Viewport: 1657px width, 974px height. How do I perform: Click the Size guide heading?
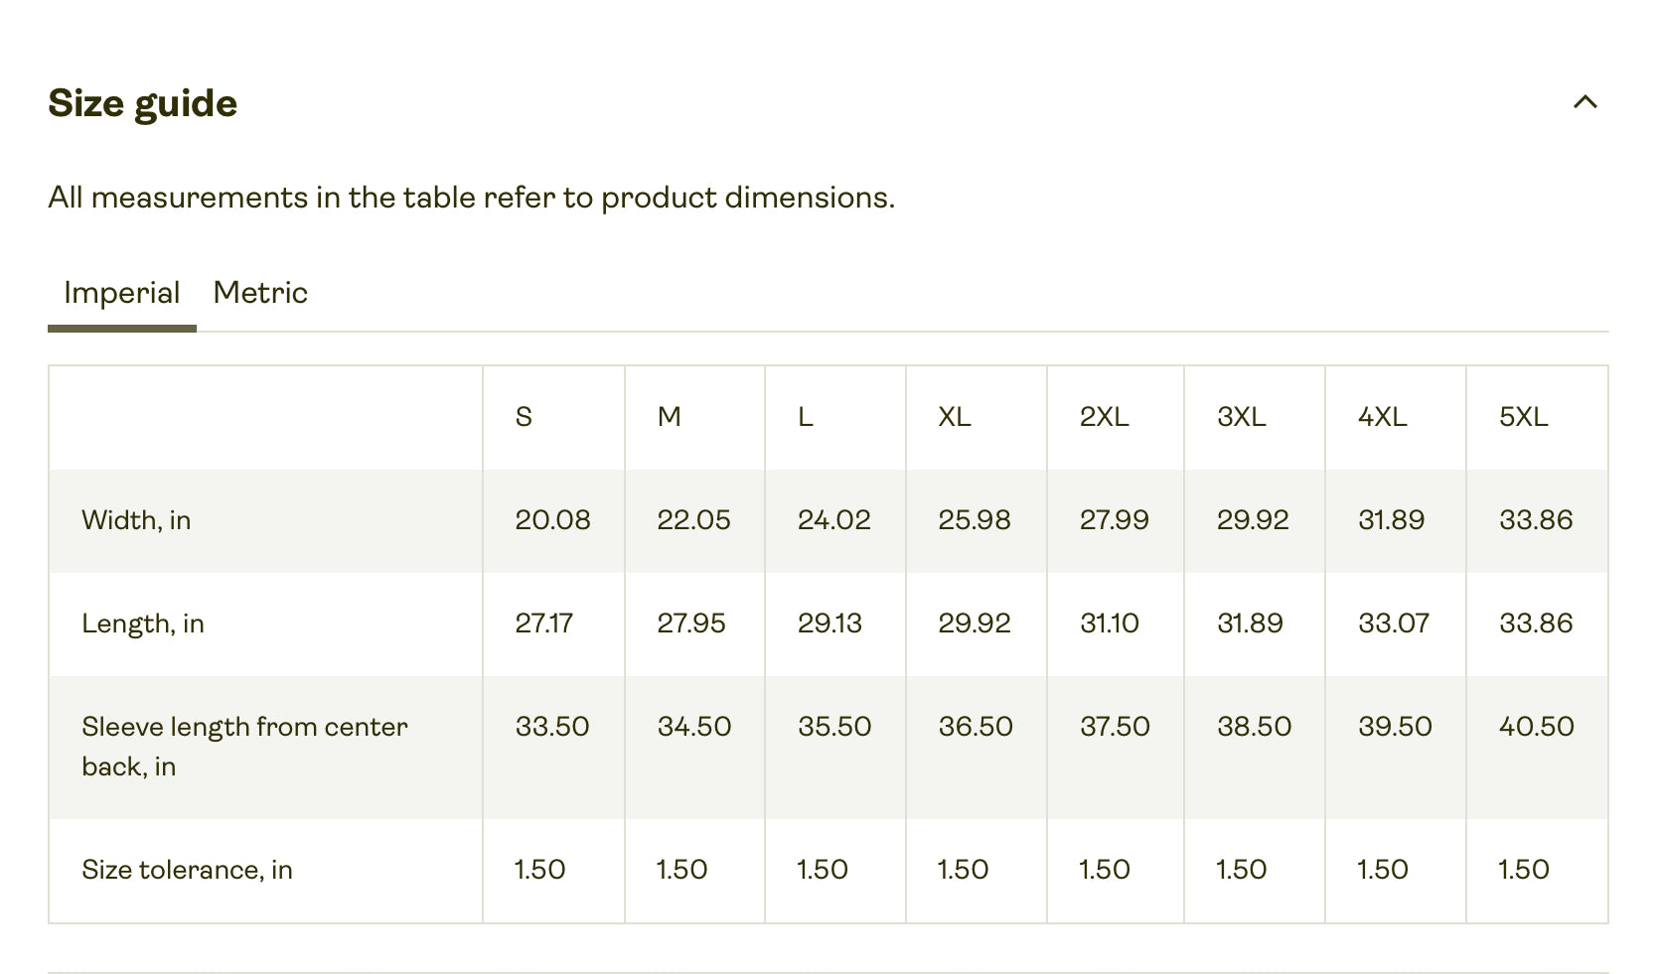point(143,103)
